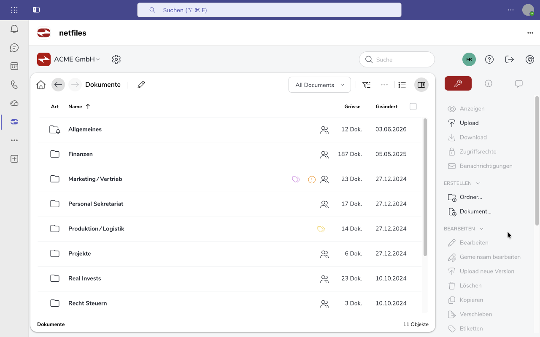Screen dimensions: 540x337
Task: Click the actions panel scrollbar
Action: [x=537, y=160]
